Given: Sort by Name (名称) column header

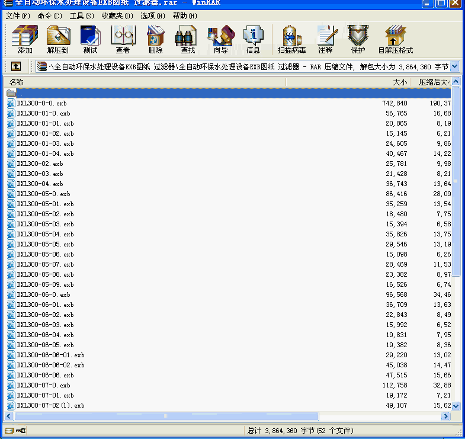Looking at the screenshot, I should tap(145, 82).
